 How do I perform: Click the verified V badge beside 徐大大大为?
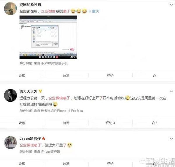[x=40, y=91]
